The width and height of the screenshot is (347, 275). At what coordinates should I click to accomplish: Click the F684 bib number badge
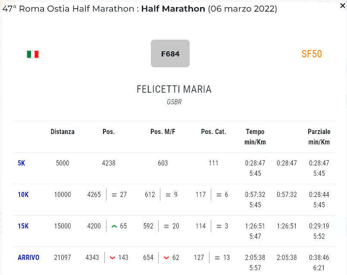point(170,54)
